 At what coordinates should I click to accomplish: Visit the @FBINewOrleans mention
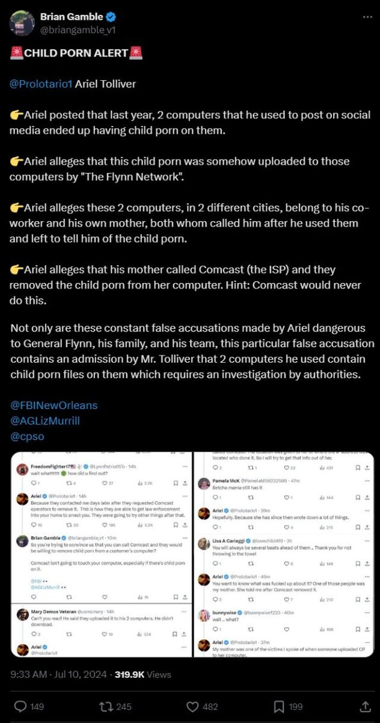pos(54,405)
